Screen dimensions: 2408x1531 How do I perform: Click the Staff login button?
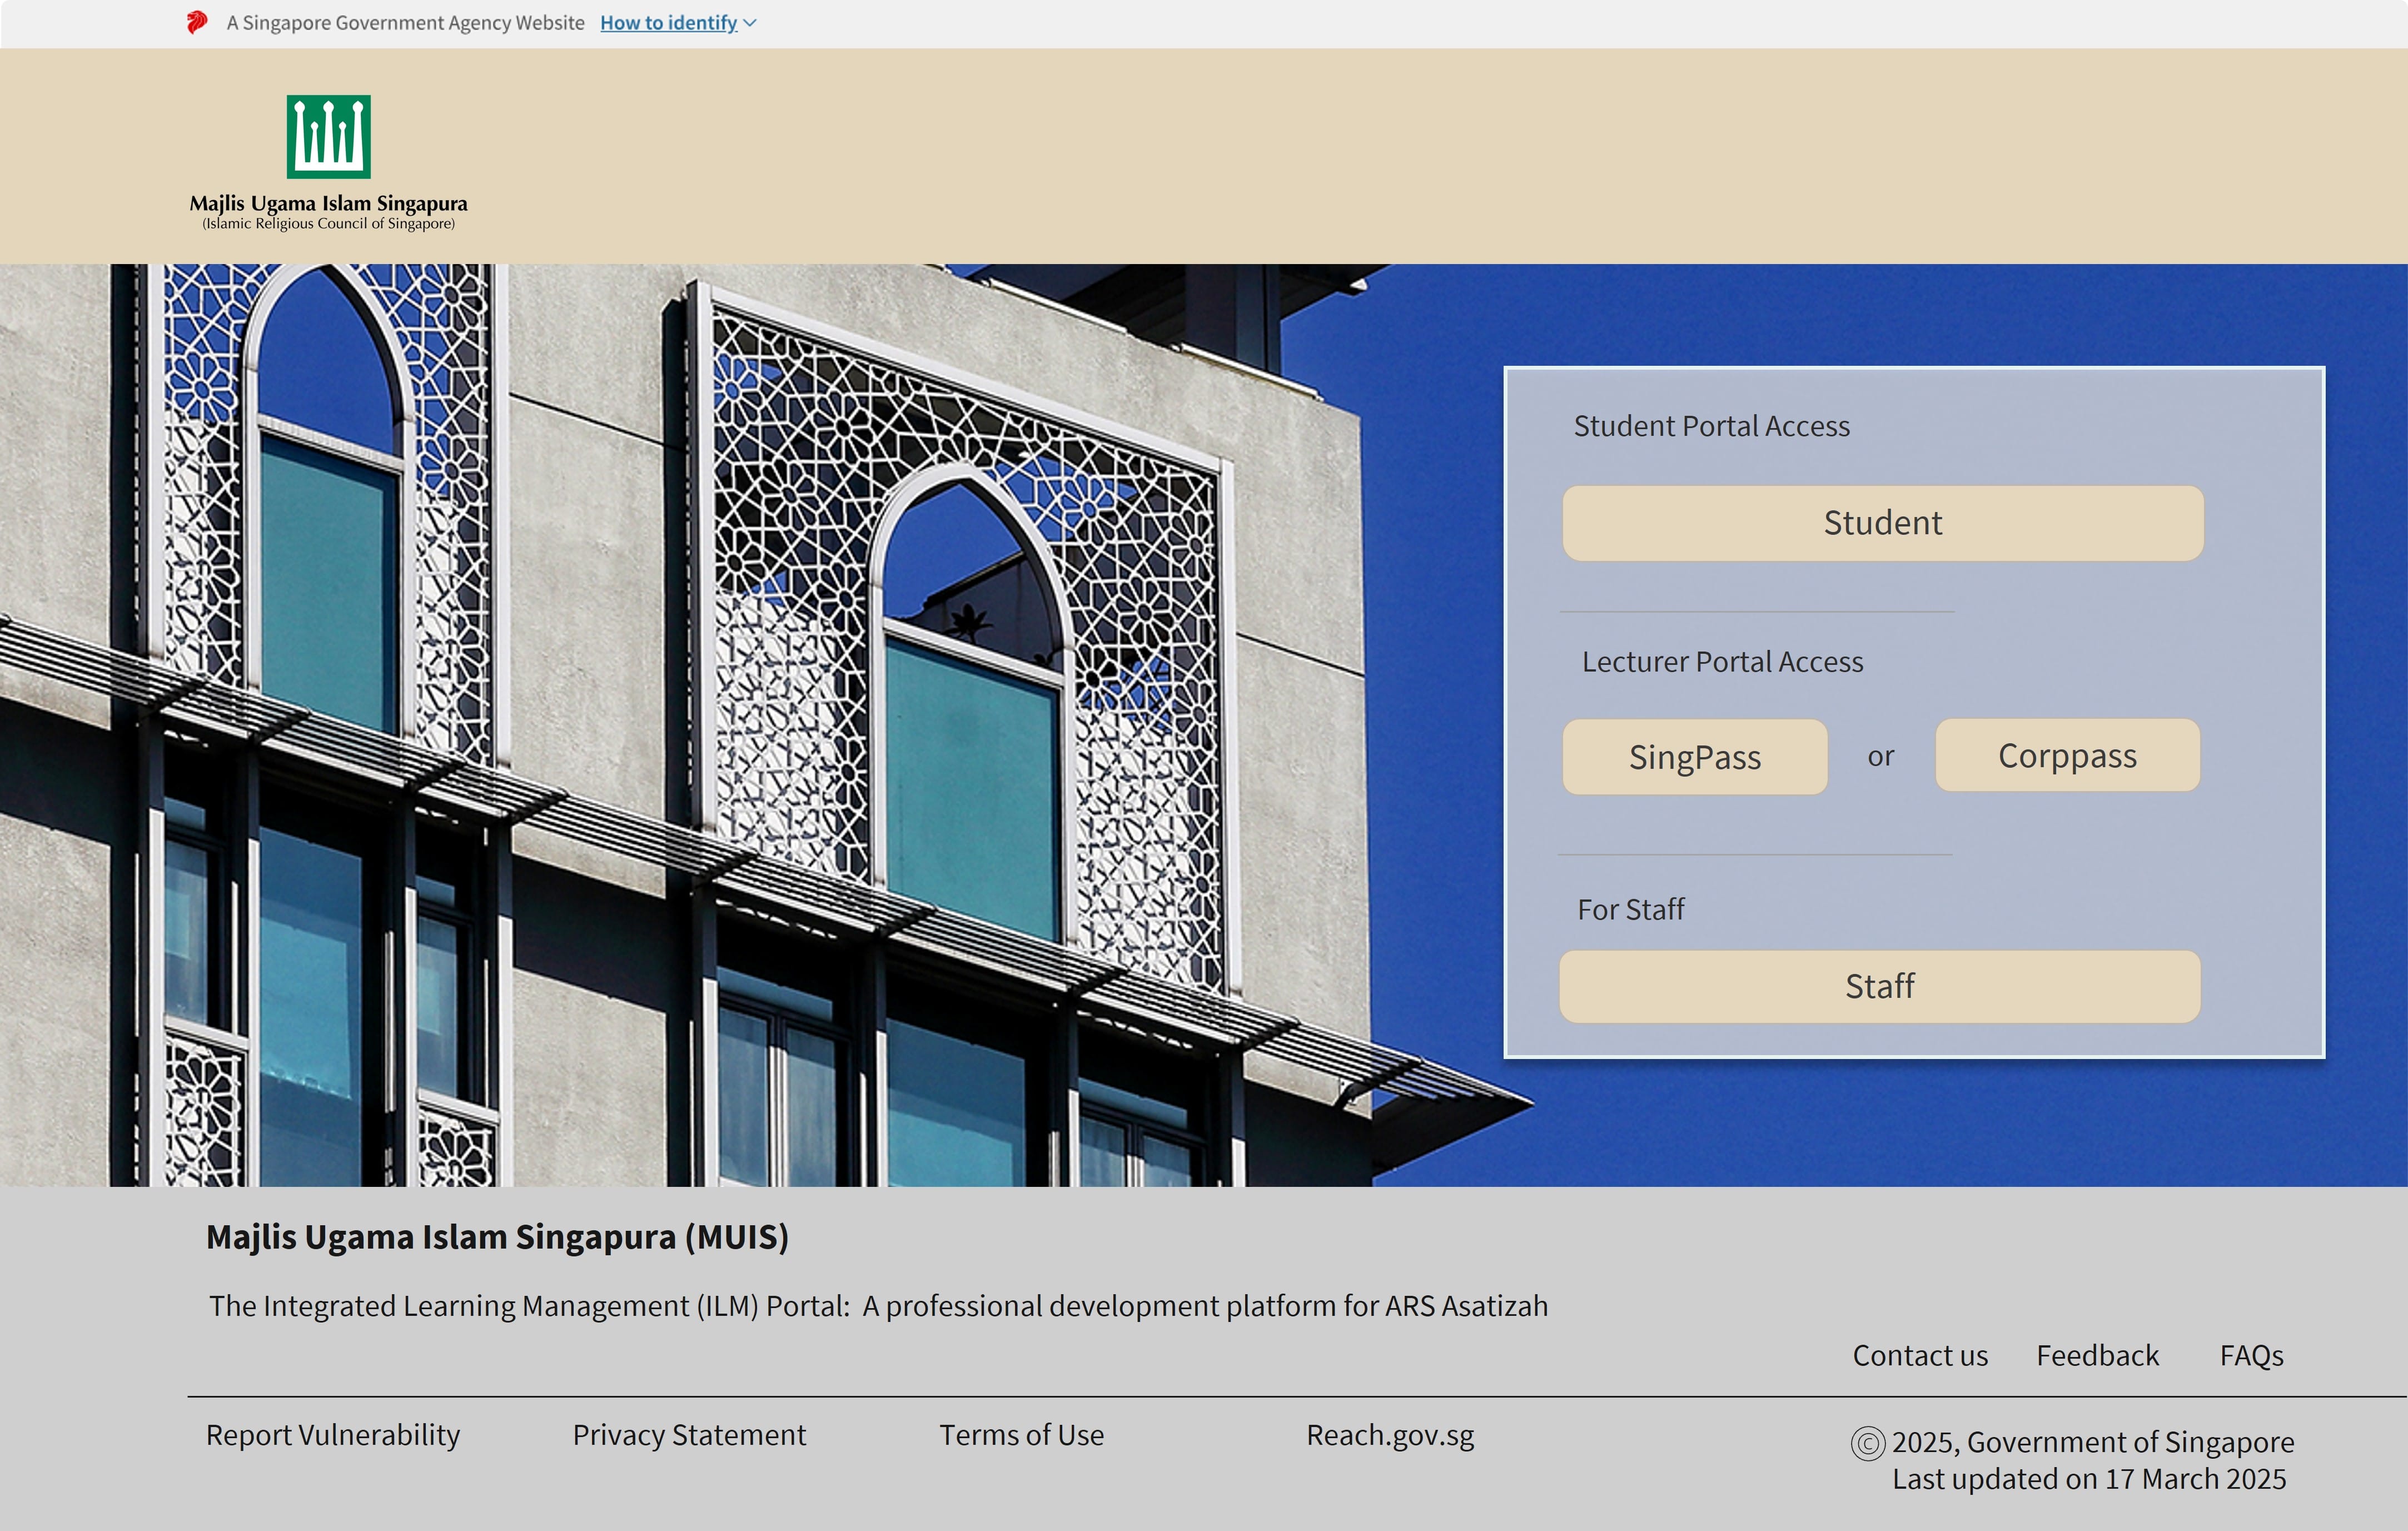[x=1881, y=987]
